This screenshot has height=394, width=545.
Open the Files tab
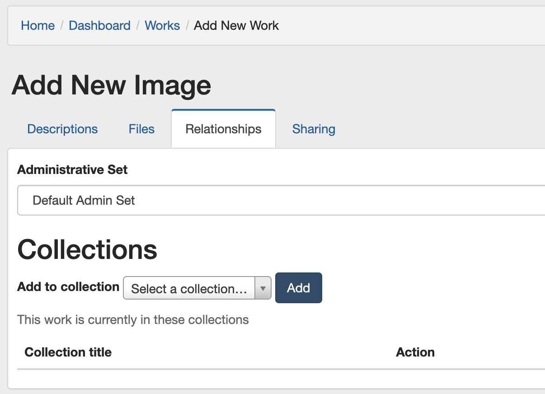click(141, 129)
